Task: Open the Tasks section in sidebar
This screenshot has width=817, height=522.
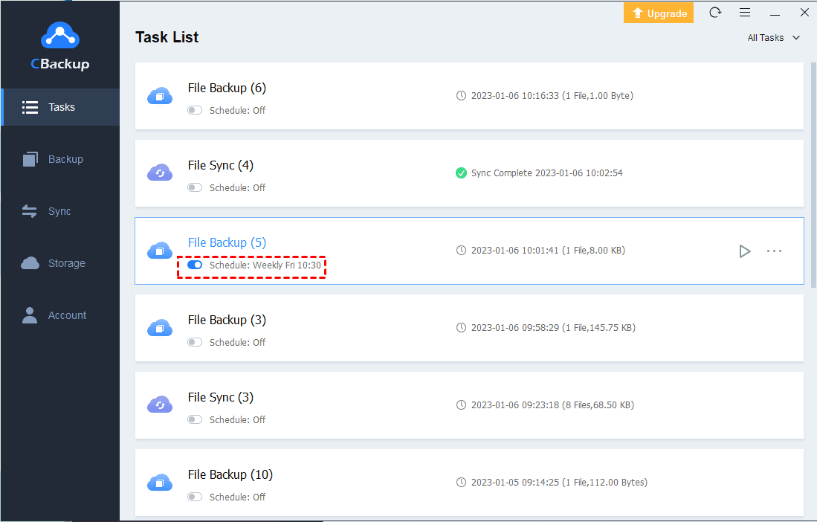Action: click(x=60, y=107)
